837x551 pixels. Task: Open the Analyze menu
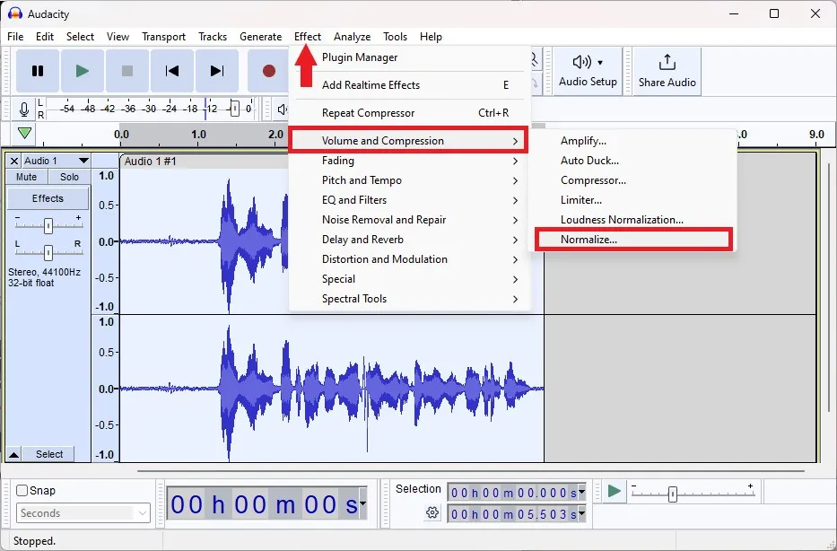pyautogui.click(x=352, y=37)
